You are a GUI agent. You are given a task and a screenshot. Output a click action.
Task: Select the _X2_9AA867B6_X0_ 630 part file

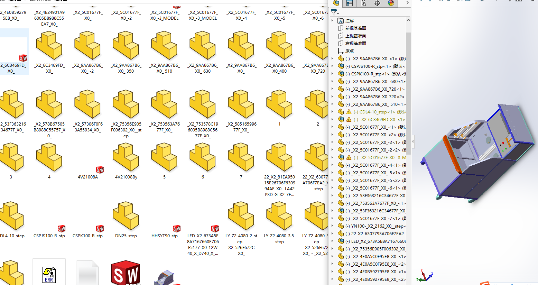coord(203,53)
